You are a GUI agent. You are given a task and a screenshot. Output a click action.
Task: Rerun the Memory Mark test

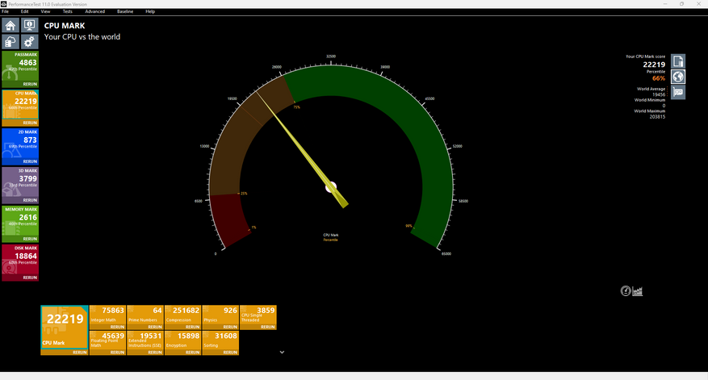[30, 239]
